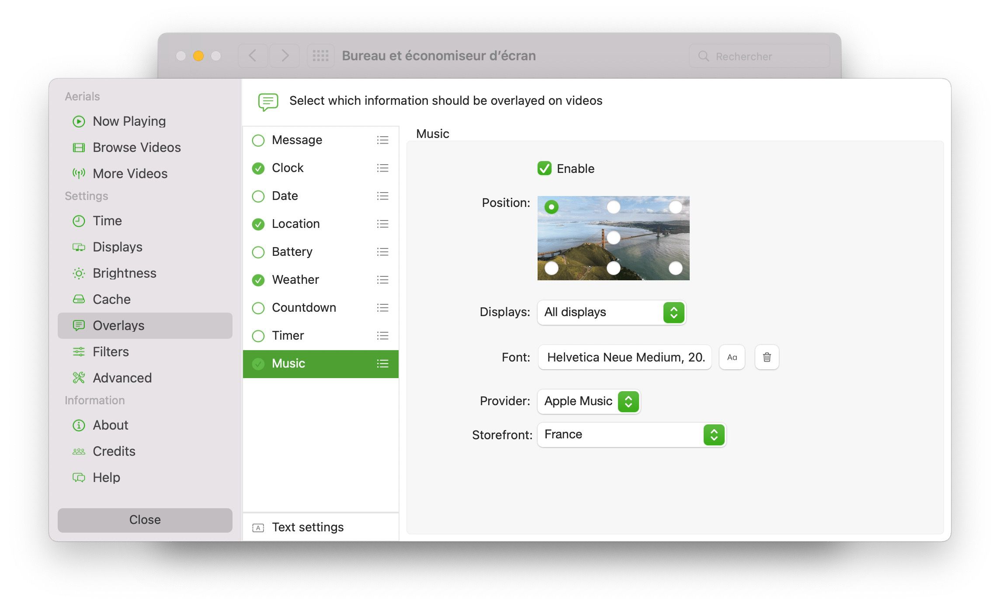Open Brightness settings via the sun icon
The width and height of the screenshot is (1000, 606).
tap(79, 273)
